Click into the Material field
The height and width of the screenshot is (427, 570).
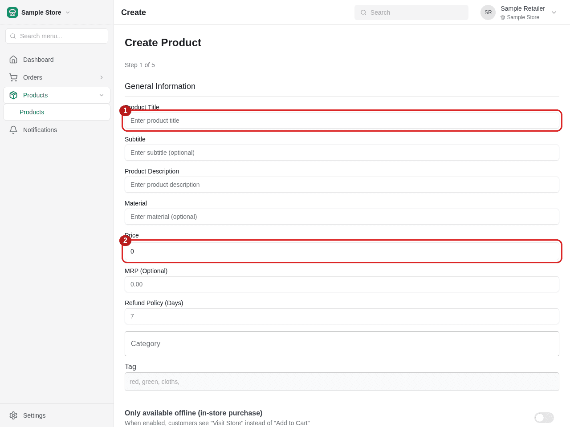(342, 217)
